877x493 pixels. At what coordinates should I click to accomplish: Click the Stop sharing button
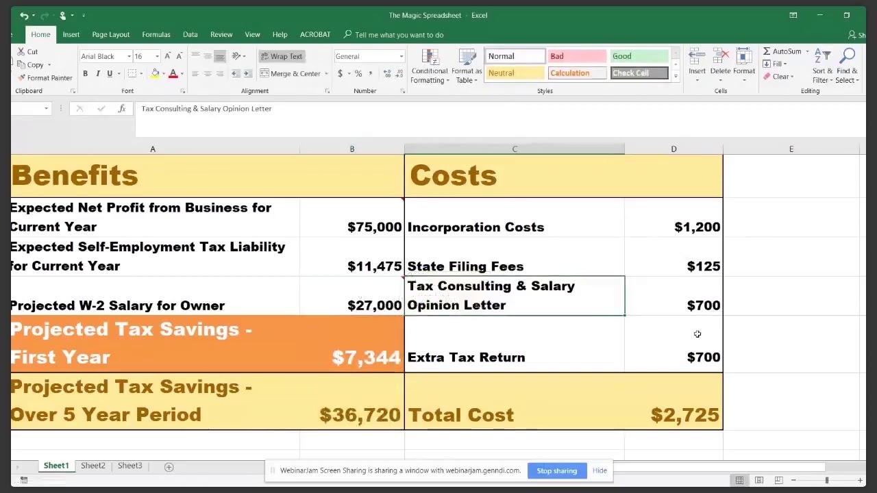pos(557,470)
